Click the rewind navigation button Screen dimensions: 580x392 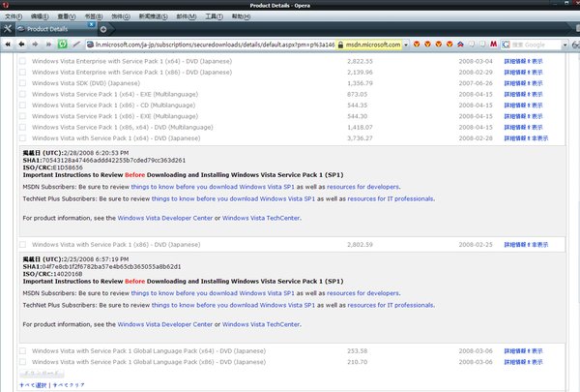click(8, 45)
